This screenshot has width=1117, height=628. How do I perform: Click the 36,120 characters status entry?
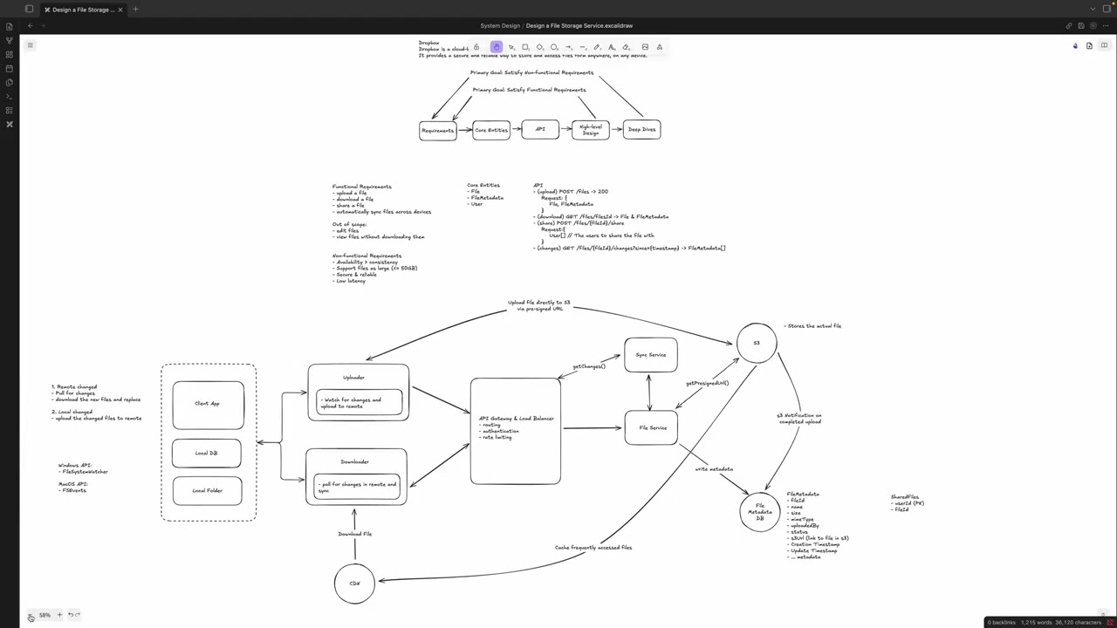click(1078, 623)
